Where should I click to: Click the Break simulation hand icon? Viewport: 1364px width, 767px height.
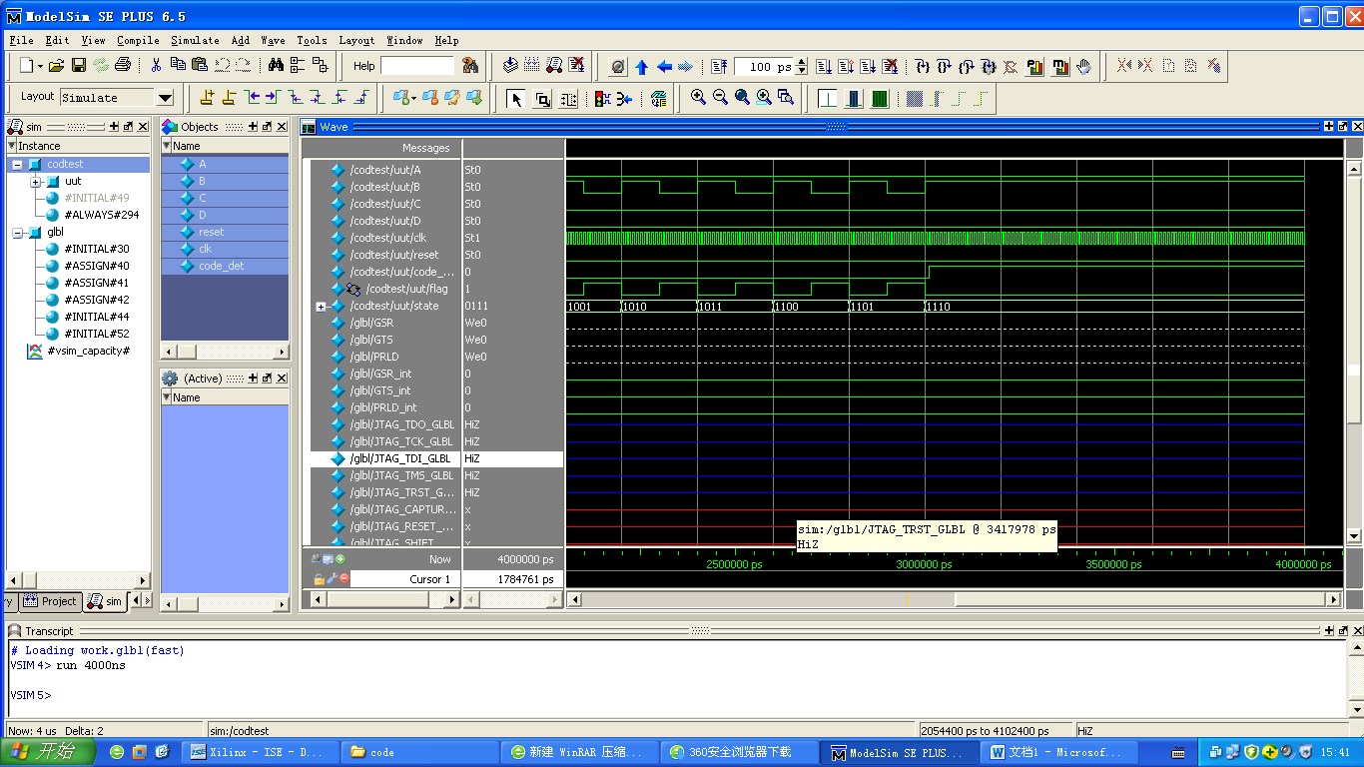1084,67
